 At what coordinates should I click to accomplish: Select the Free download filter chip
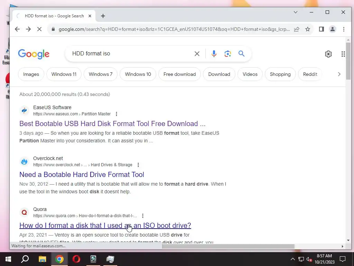click(179, 74)
